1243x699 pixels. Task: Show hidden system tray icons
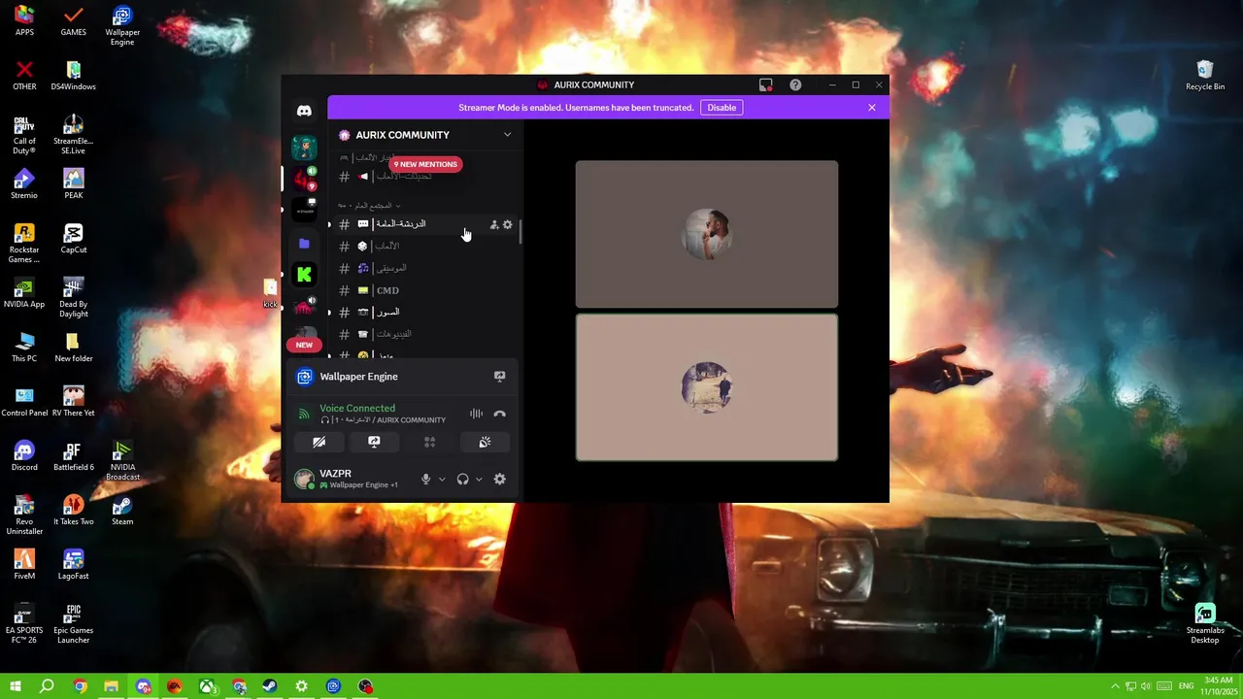pos(1115,686)
